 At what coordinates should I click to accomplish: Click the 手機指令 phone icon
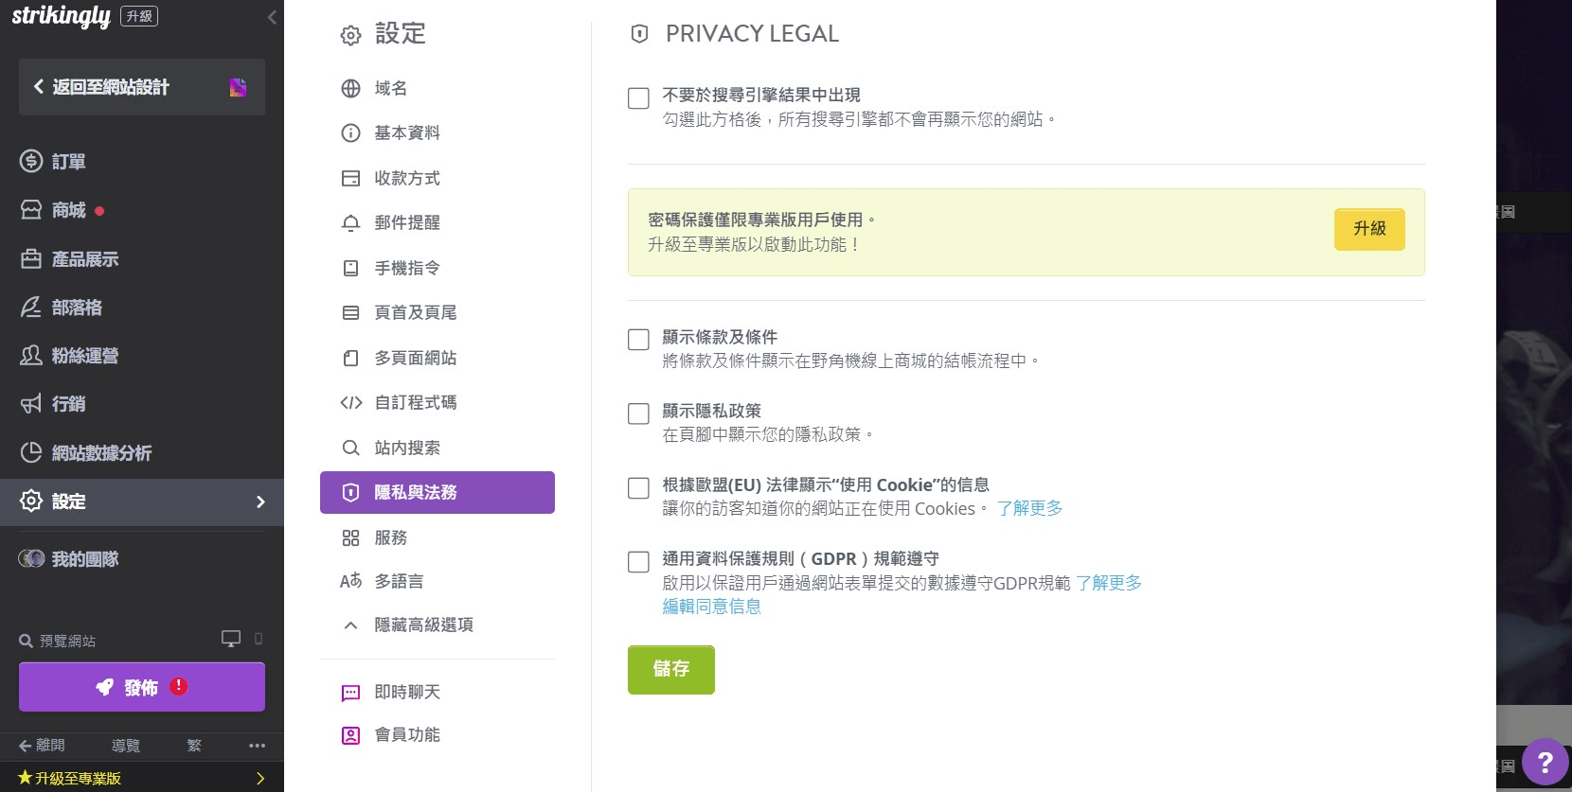(350, 268)
